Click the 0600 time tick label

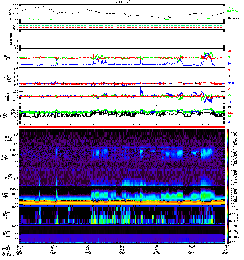click(x=225, y=253)
